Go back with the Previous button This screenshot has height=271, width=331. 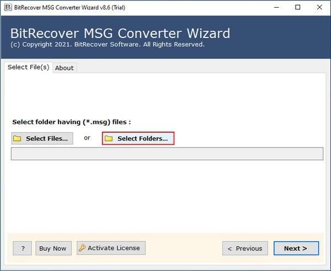(245, 248)
